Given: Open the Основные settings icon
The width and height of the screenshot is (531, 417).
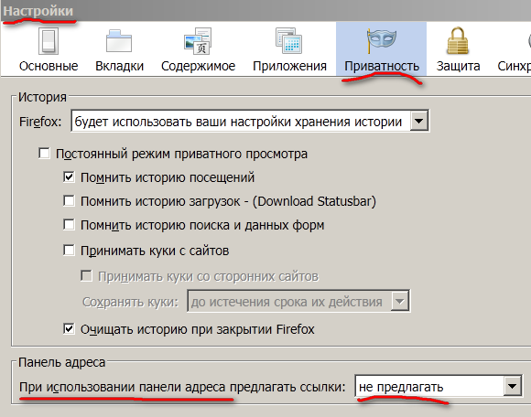Looking at the screenshot, I should (x=49, y=41).
